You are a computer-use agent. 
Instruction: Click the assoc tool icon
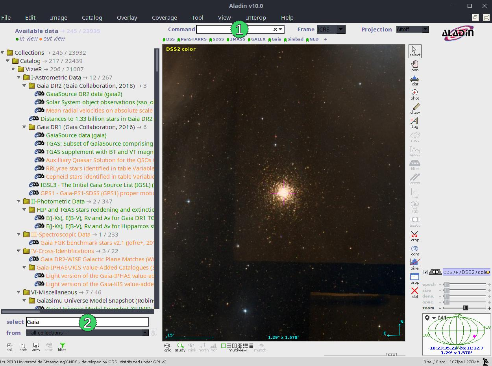[x=415, y=222]
